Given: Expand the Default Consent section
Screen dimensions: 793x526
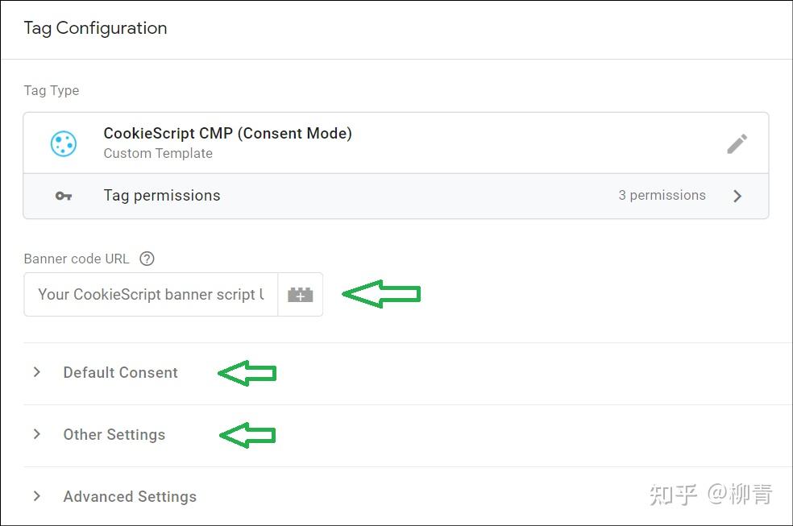Looking at the screenshot, I should [120, 372].
